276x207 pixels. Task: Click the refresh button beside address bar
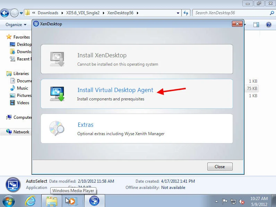click(186, 13)
